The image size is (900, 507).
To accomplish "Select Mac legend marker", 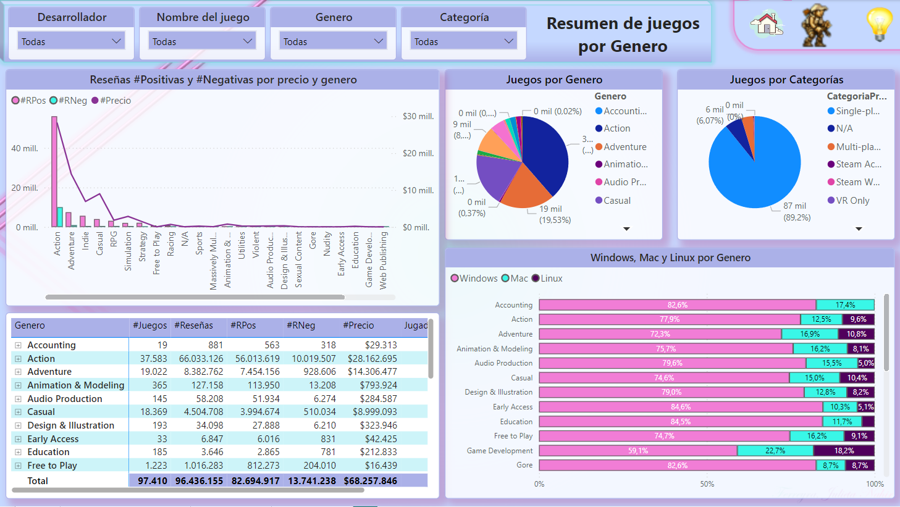I will pos(505,279).
